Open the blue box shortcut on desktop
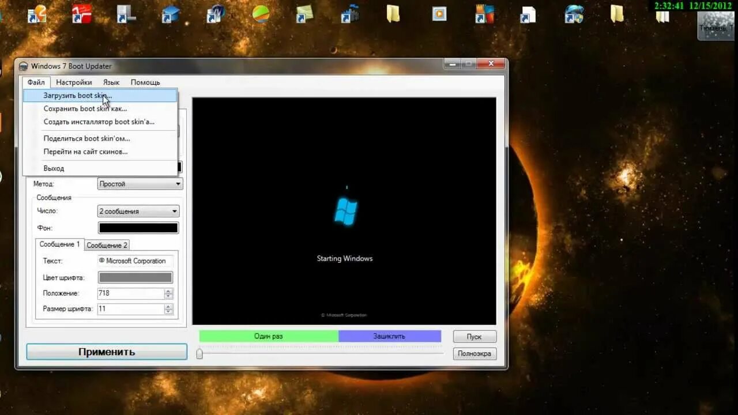738x415 pixels. 171,13
